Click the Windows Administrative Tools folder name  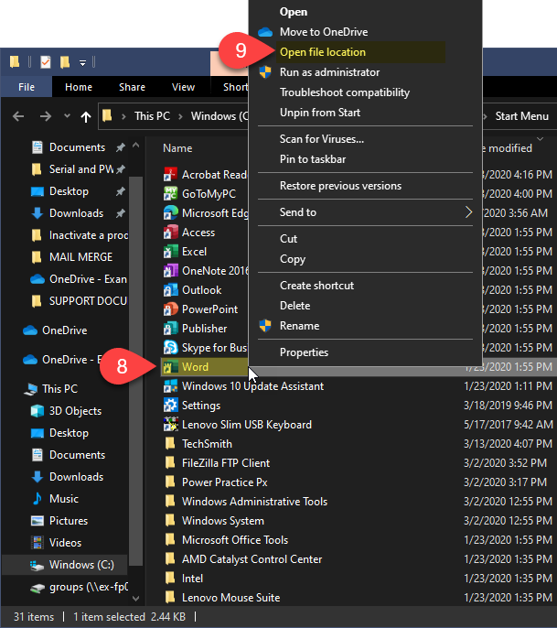click(254, 502)
